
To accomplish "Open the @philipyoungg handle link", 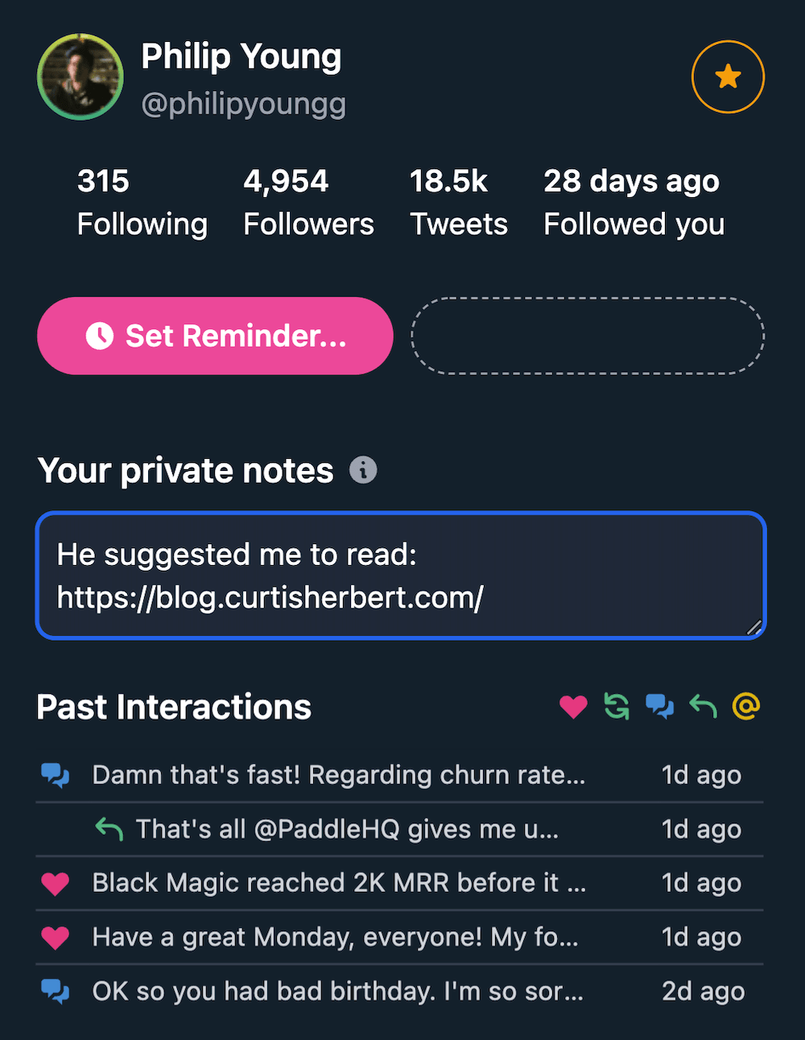I will pos(243,104).
